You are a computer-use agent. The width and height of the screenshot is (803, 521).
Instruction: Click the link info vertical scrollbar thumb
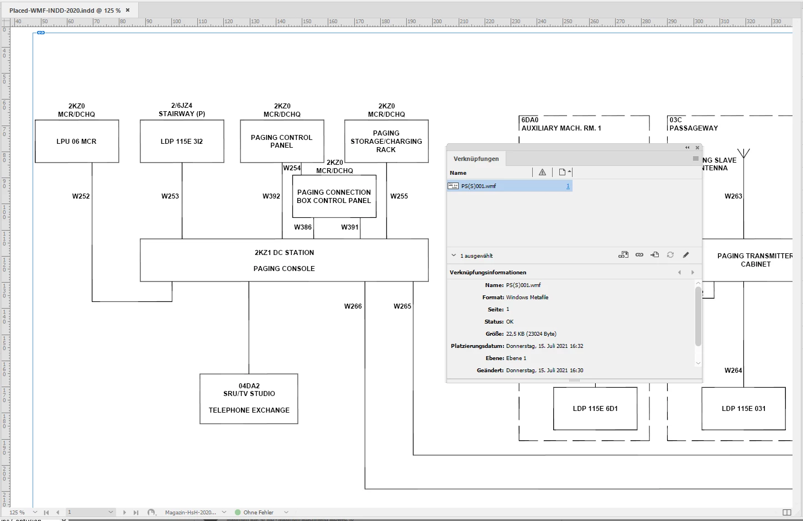[698, 316]
